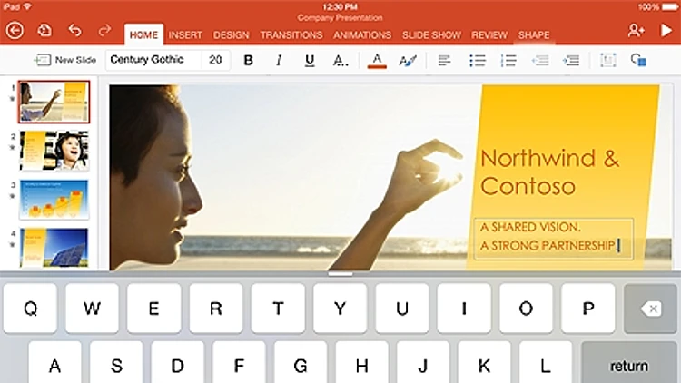Open the TRANSITIONS tab

click(291, 35)
